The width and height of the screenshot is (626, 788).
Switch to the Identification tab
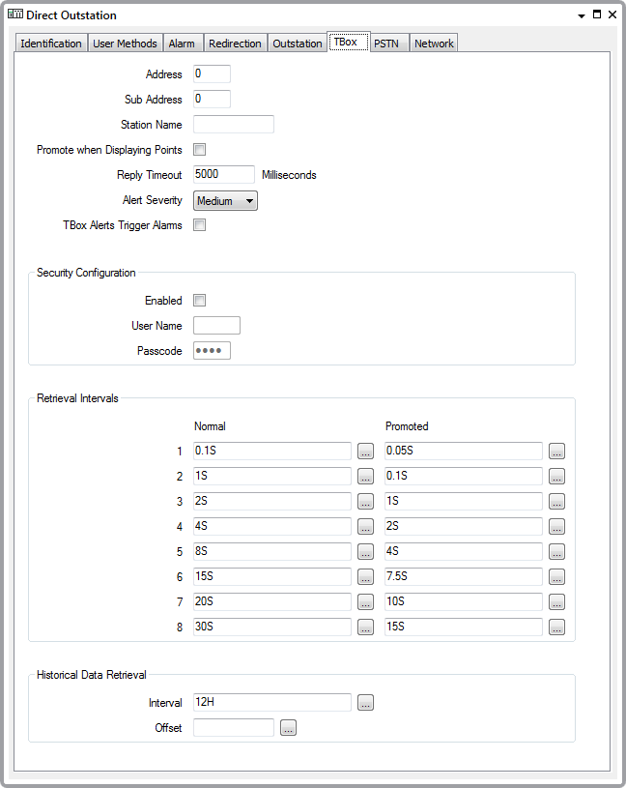[x=51, y=44]
